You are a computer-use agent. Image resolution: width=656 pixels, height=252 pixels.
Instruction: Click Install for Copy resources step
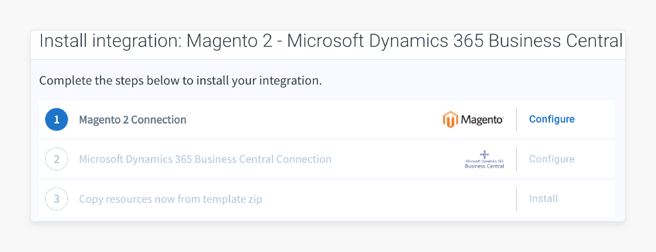543,198
